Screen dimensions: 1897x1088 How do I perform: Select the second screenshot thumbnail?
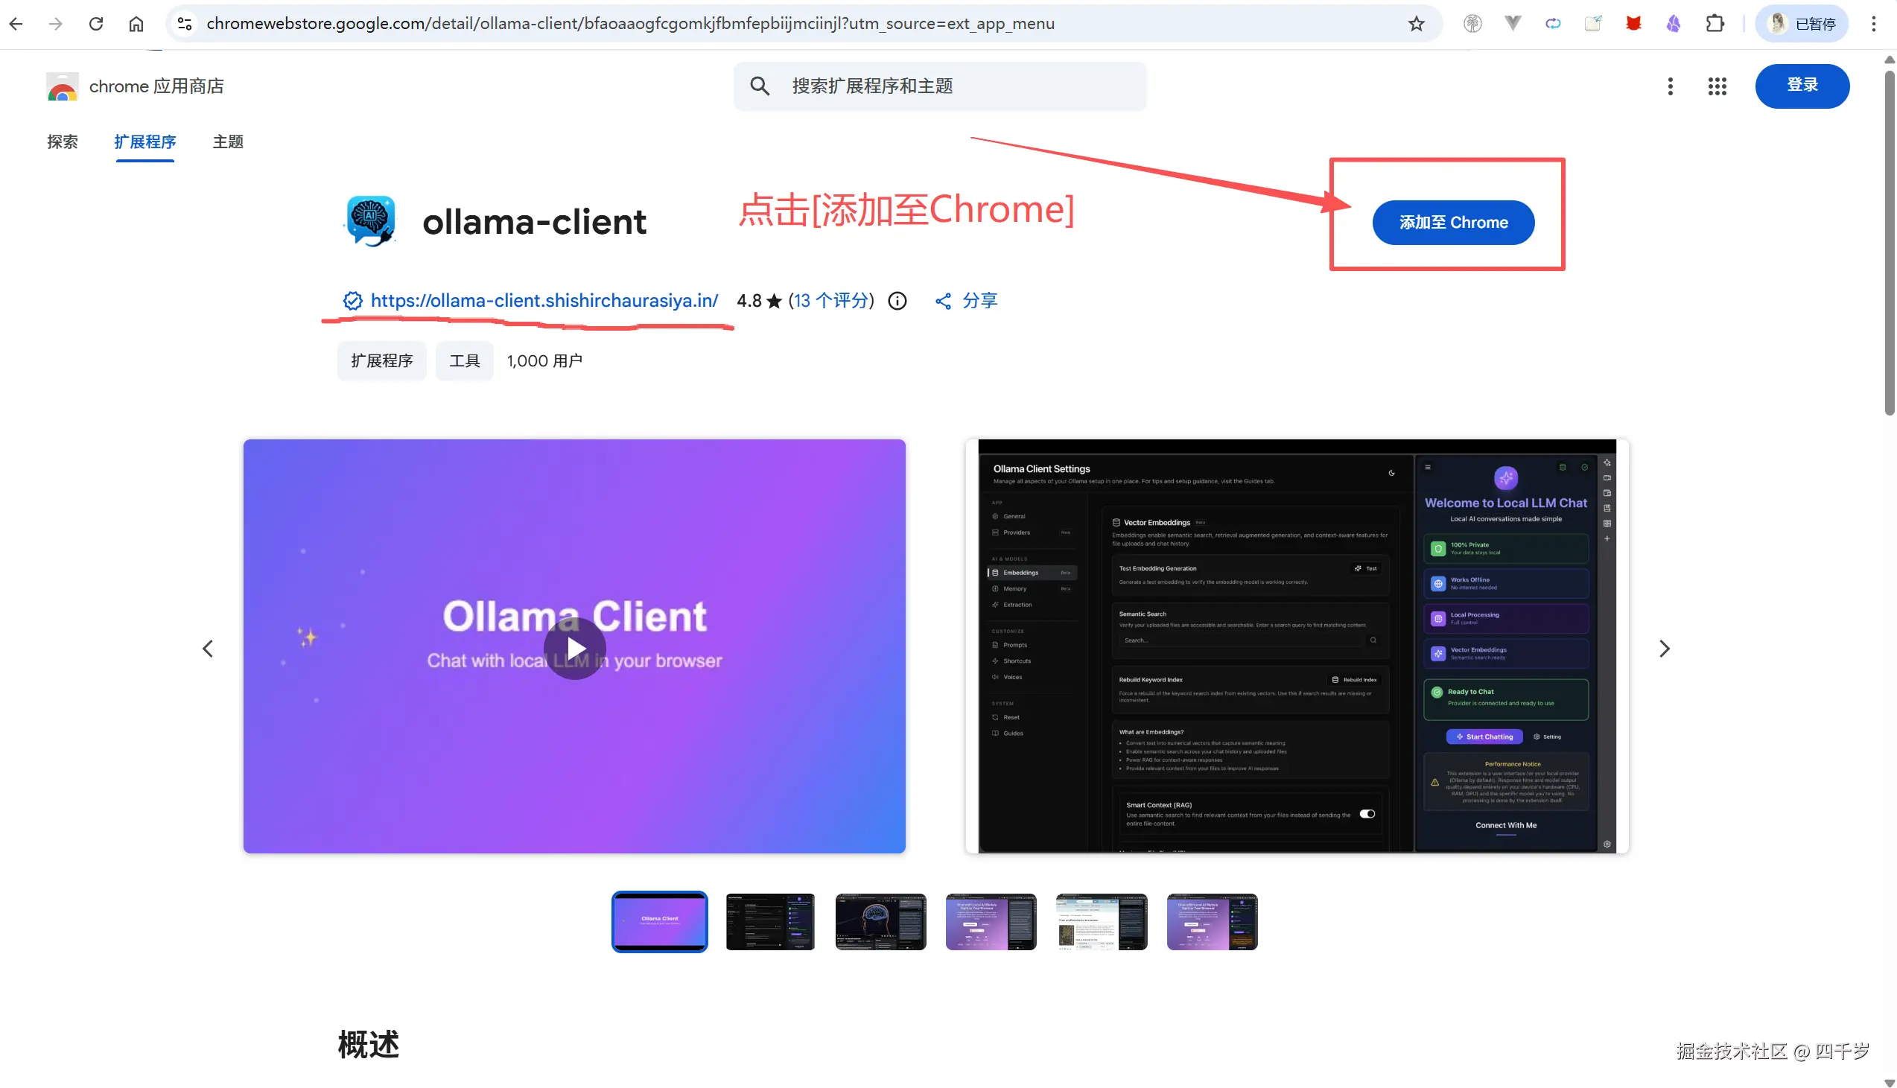769,921
